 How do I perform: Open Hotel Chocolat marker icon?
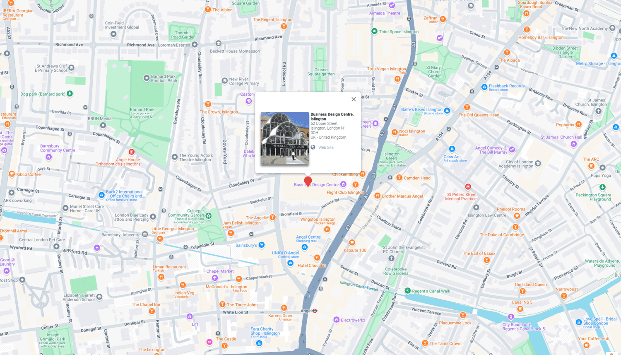tap(317, 258)
